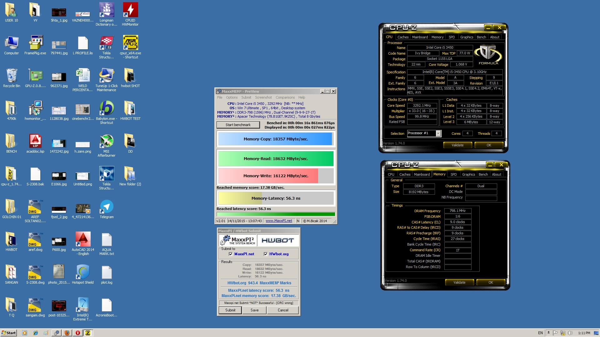This screenshot has width=600, height=337.
Task: Click the DRAM Frequency value field
Action: [458, 211]
